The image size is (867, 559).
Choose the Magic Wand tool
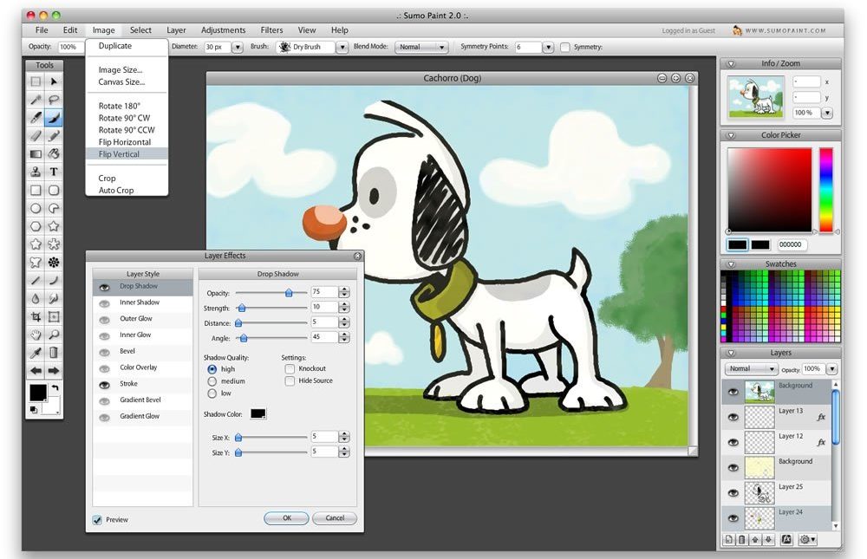(36, 100)
